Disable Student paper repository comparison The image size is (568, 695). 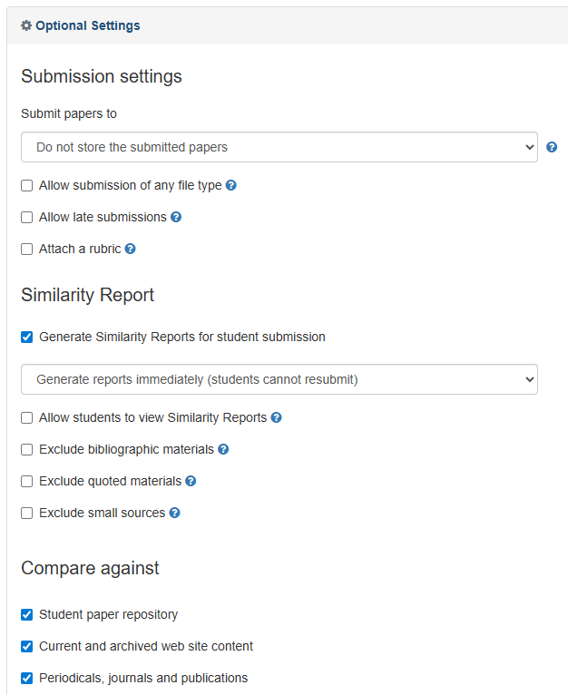pyautogui.click(x=27, y=615)
